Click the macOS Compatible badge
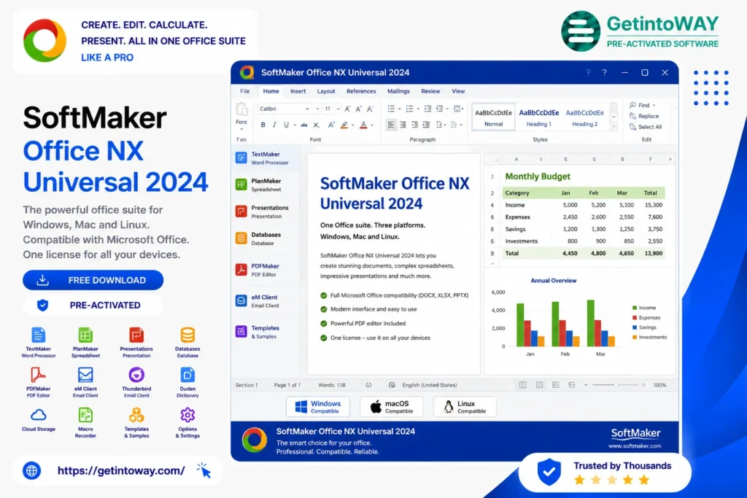The height and width of the screenshot is (498, 747). click(391, 407)
